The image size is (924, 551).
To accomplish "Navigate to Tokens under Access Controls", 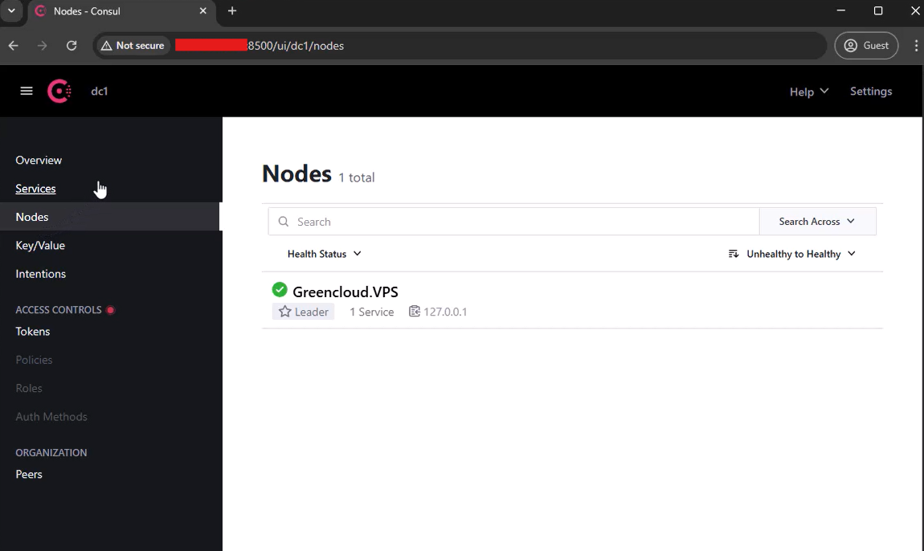I will [x=32, y=331].
